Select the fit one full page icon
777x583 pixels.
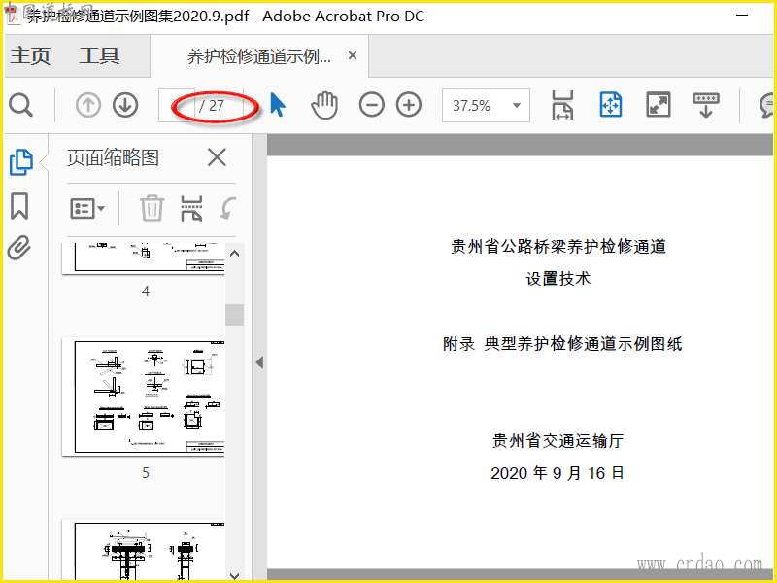tap(611, 105)
